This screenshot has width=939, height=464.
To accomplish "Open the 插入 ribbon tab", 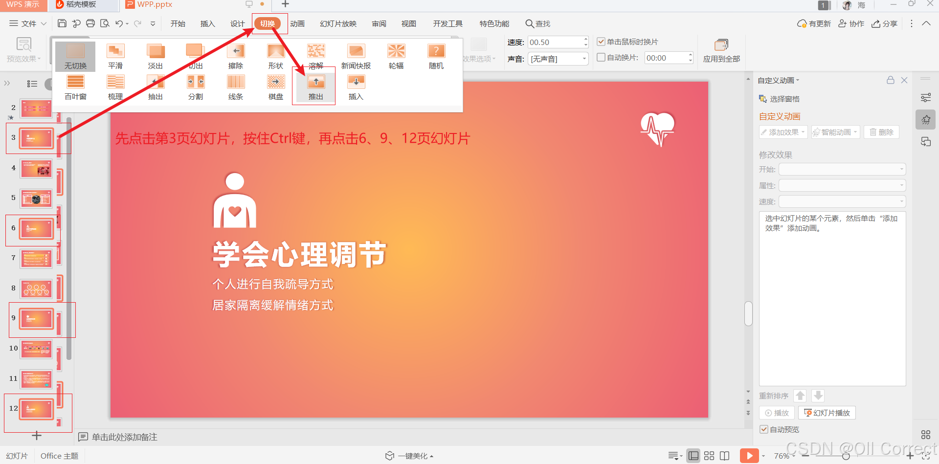I will (x=208, y=23).
